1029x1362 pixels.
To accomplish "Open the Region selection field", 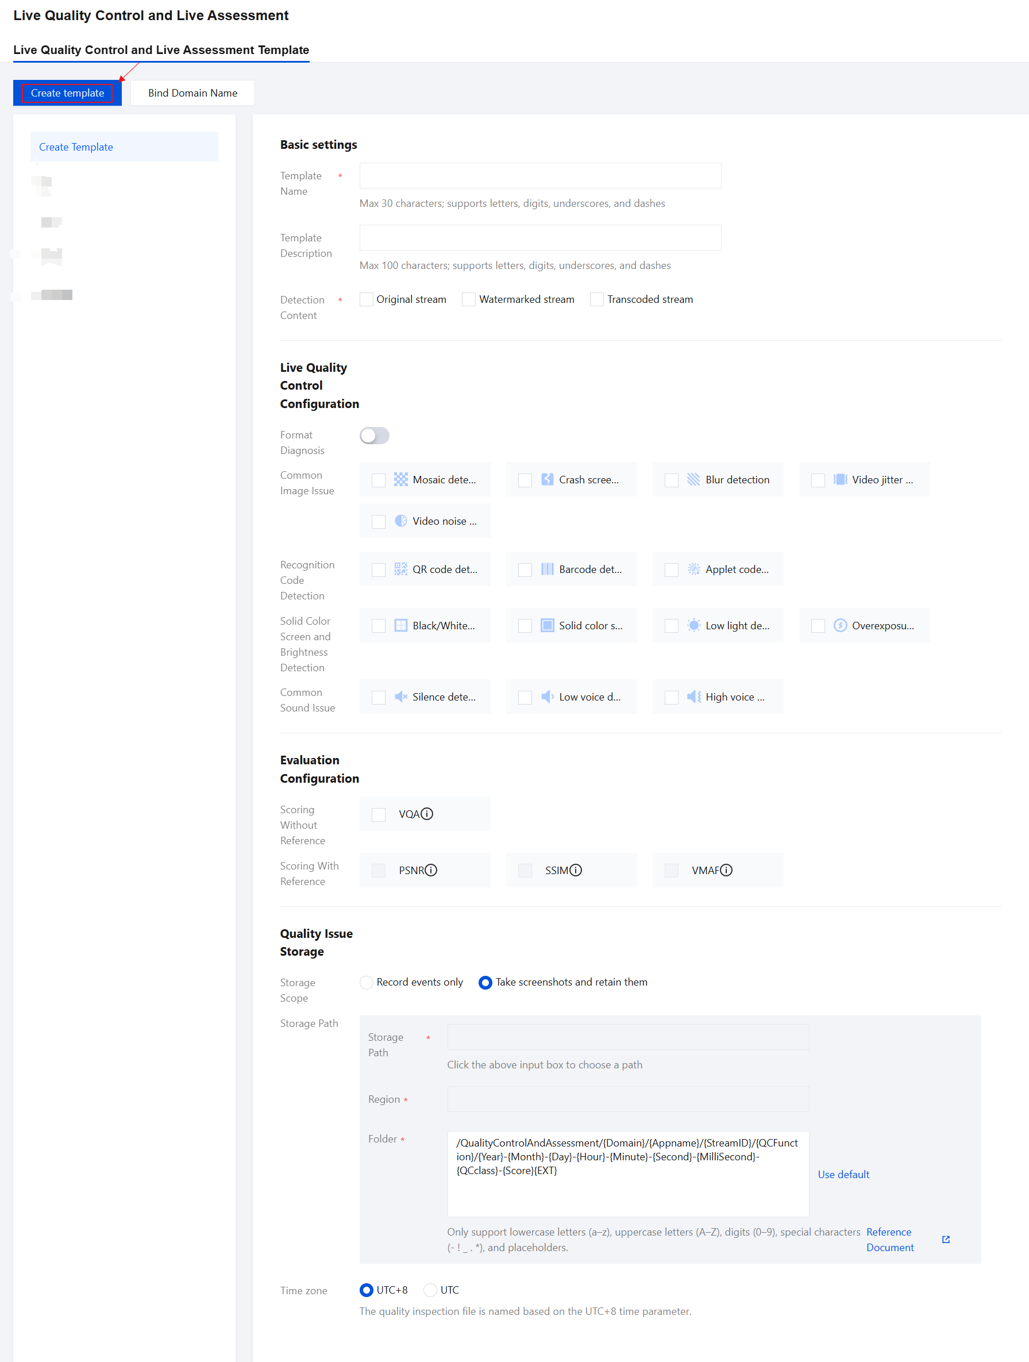I will tap(628, 1099).
